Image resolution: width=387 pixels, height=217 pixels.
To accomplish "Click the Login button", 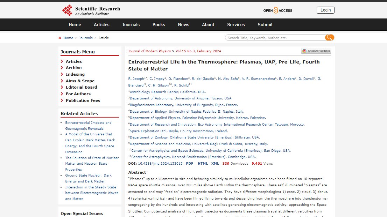I will click(325, 10).
